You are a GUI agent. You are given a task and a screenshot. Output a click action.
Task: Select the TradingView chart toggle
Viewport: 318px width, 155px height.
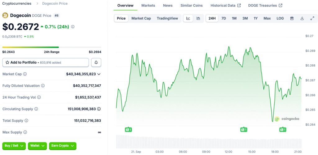coord(167,18)
